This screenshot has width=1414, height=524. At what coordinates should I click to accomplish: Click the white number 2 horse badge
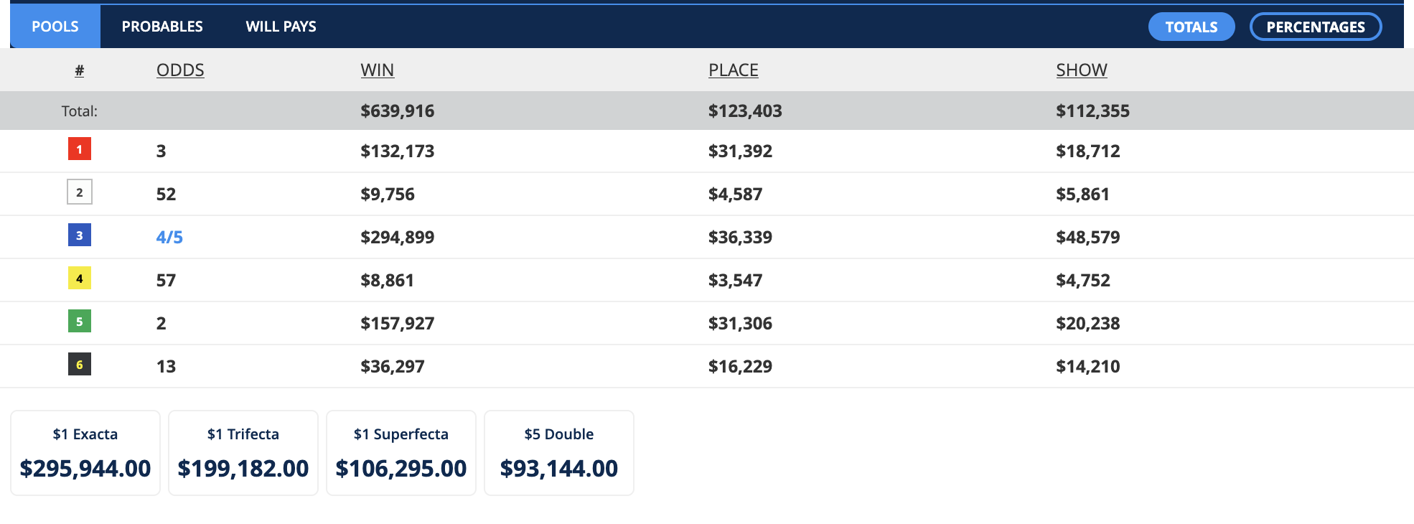[x=79, y=192]
